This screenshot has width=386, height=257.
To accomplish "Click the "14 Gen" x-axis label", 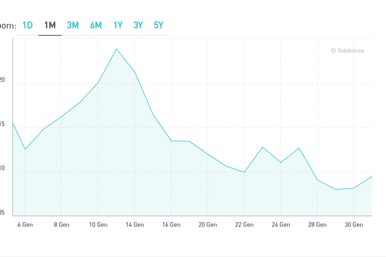I will (134, 225).
